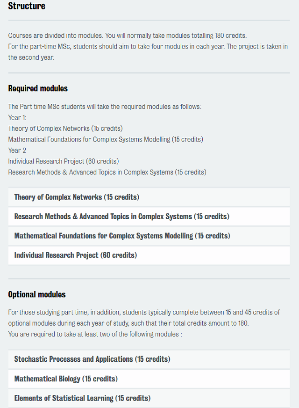Click 'You are required to take at least two' sentence

tap(95, 334)
